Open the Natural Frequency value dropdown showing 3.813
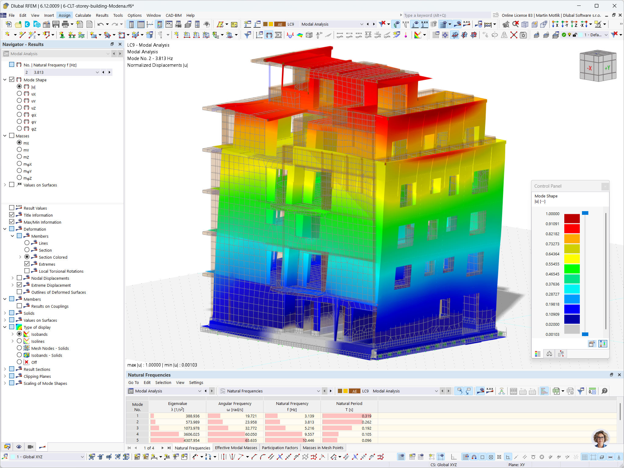Screen dimensions: 624x468 tap(97, 72)
